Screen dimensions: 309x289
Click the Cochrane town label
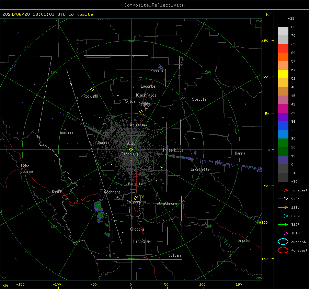112,192
